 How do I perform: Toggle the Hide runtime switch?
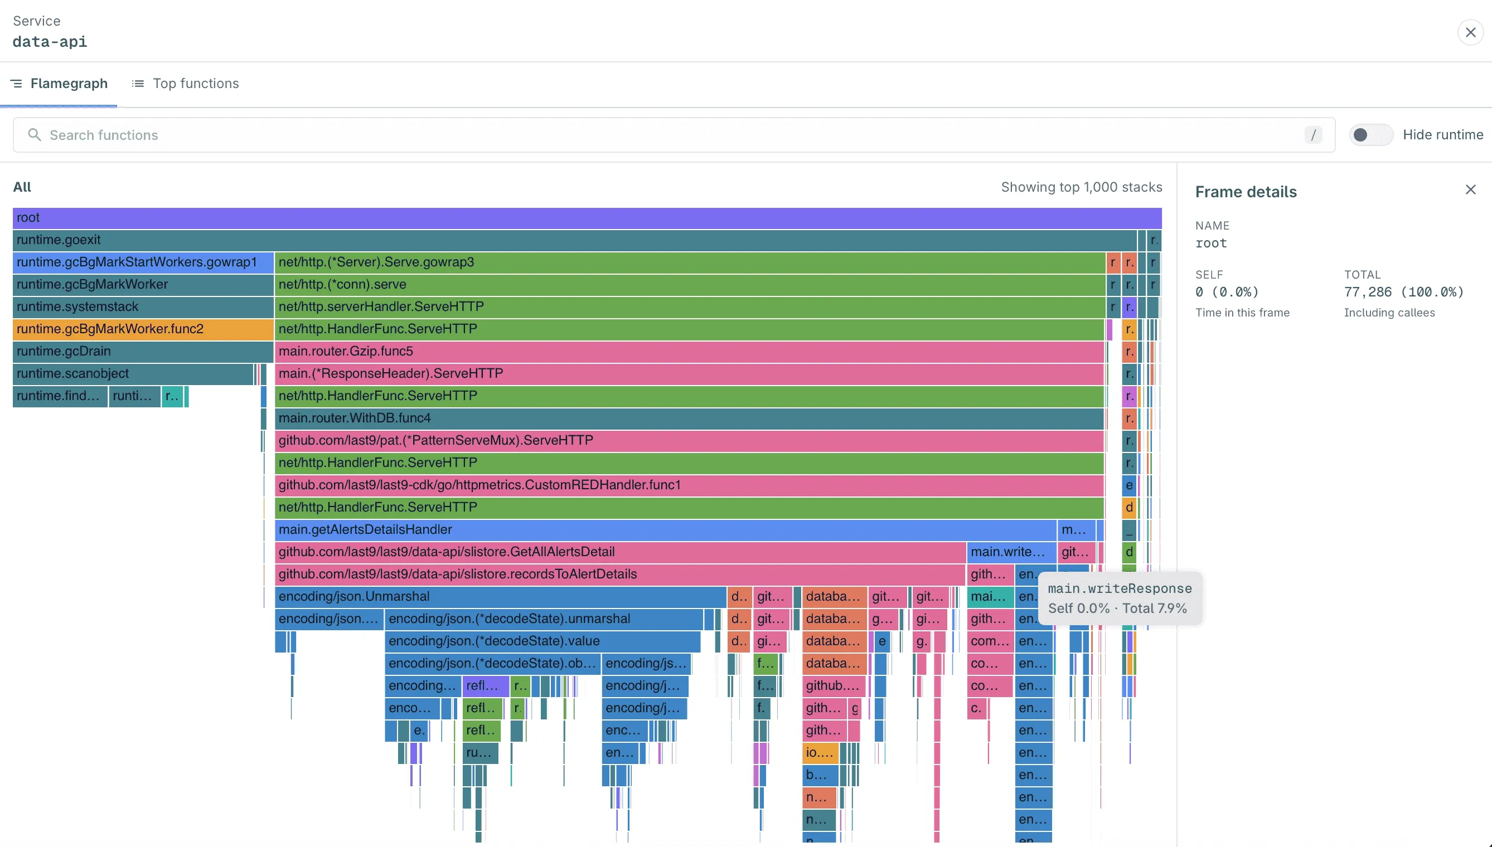tap(1371, 135)
